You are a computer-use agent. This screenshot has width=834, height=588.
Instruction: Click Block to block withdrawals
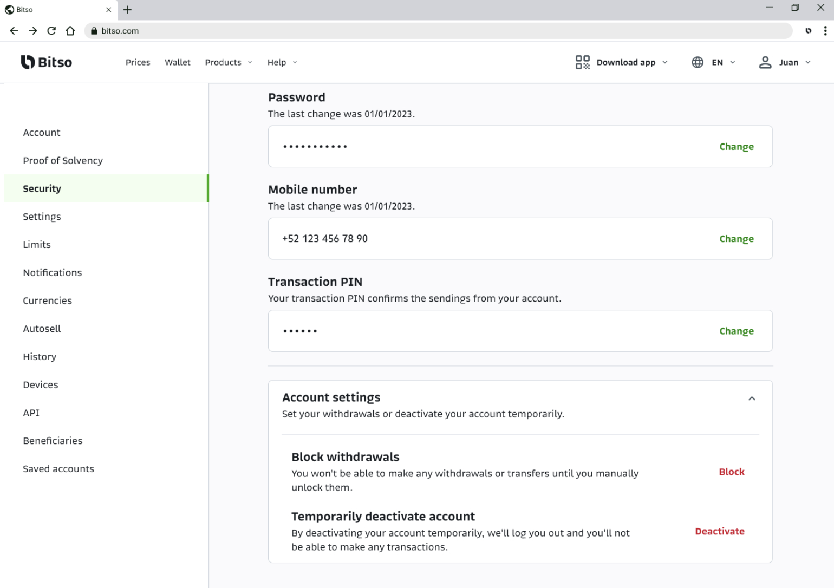pos(732,472)
